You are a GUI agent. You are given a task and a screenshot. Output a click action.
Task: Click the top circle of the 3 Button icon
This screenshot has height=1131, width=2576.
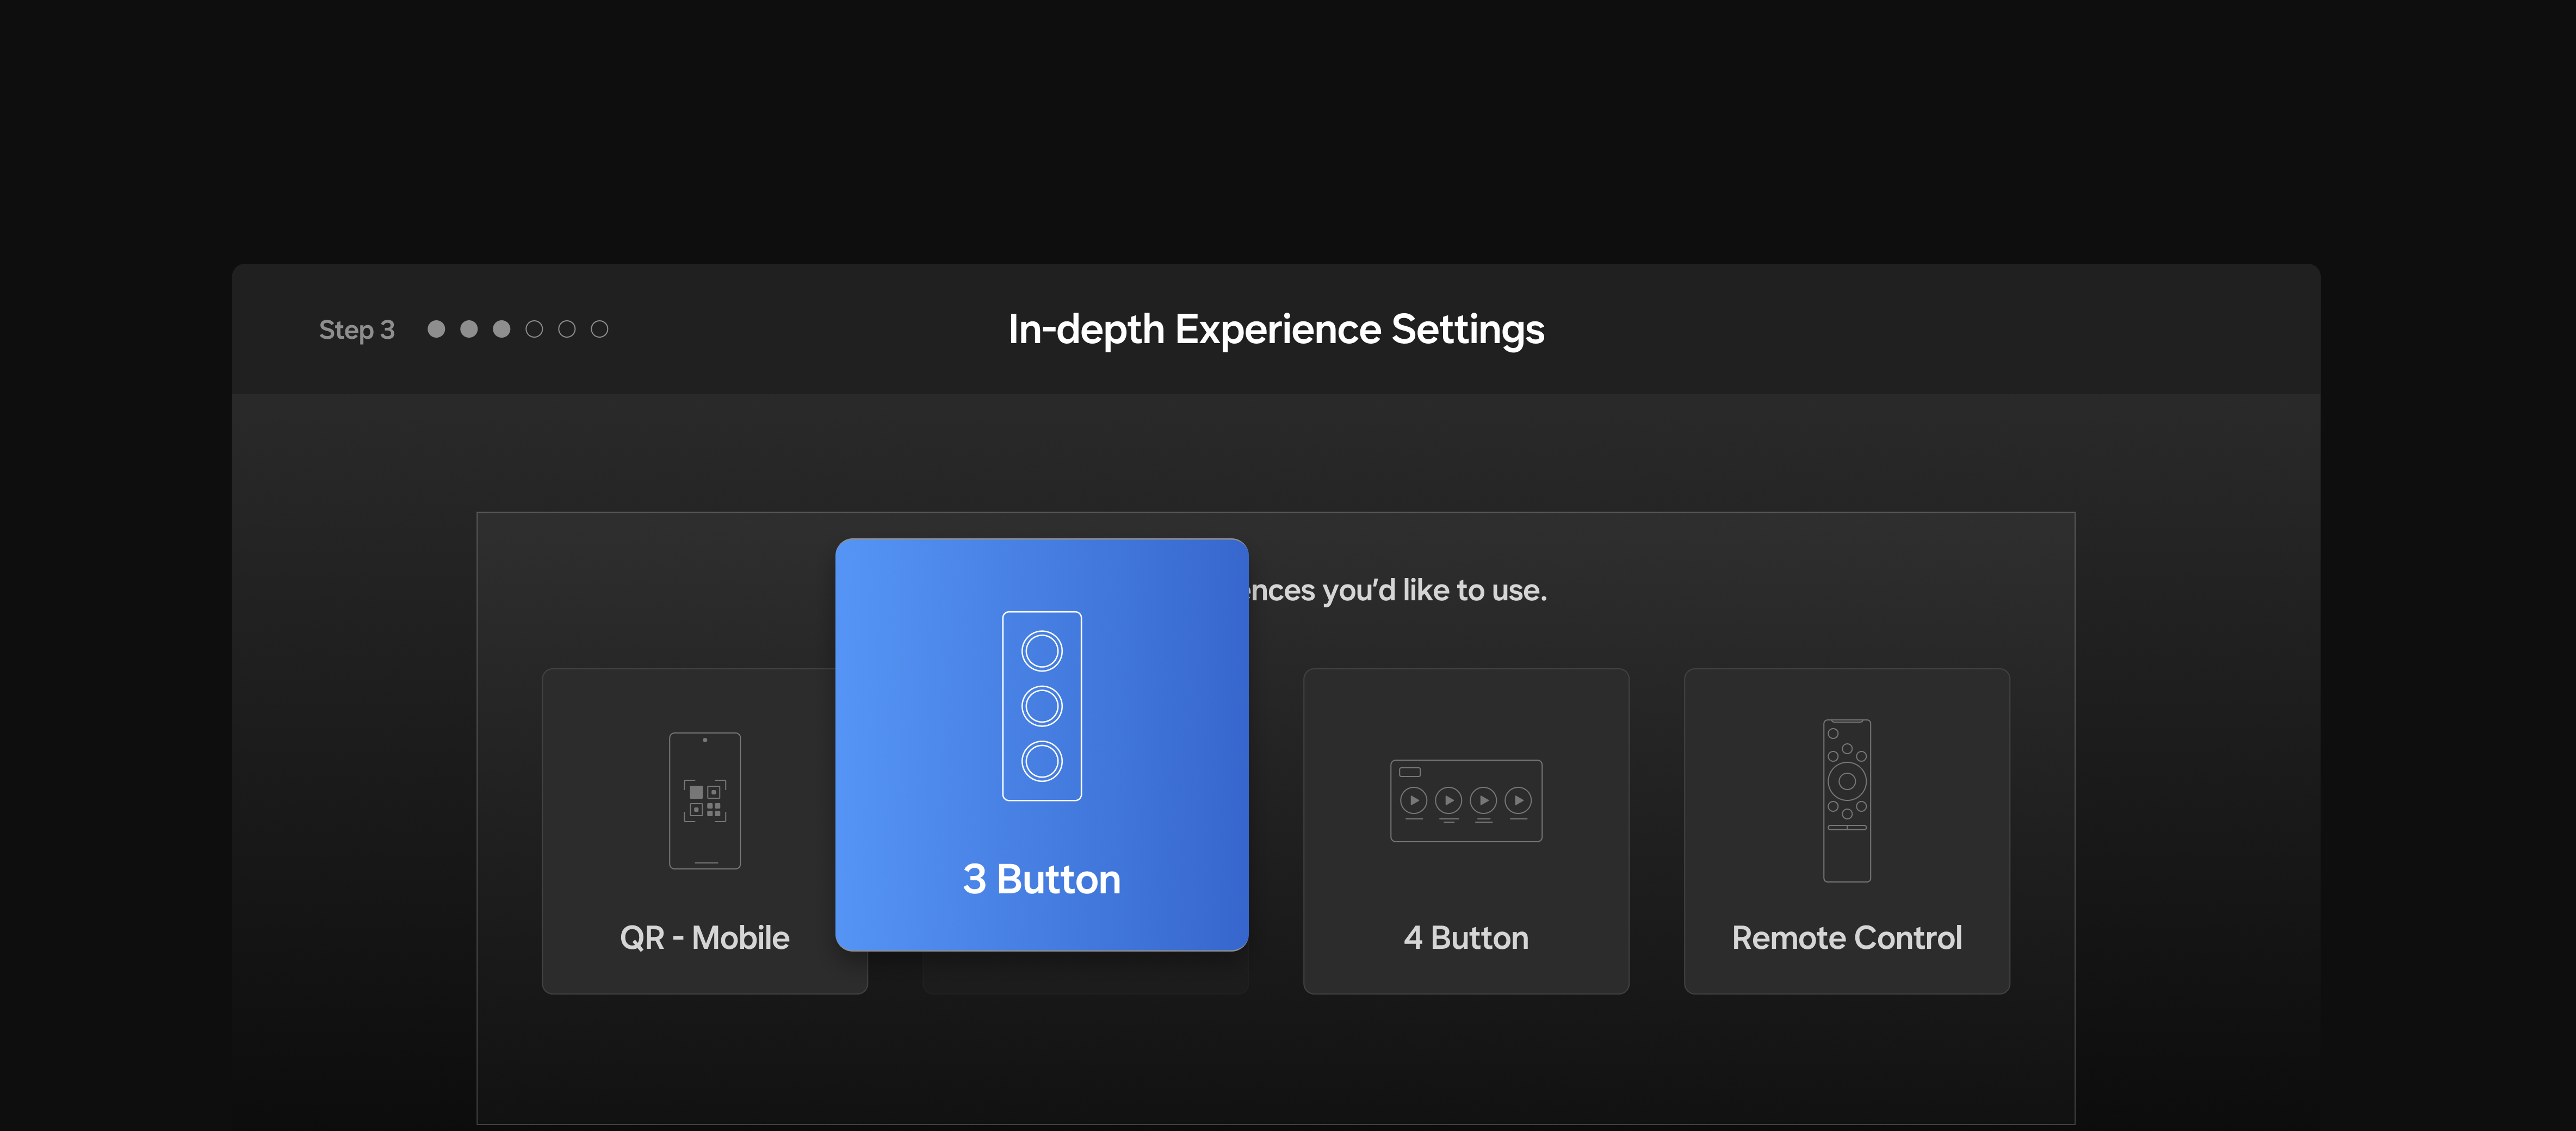click(x=1041, y=651)
